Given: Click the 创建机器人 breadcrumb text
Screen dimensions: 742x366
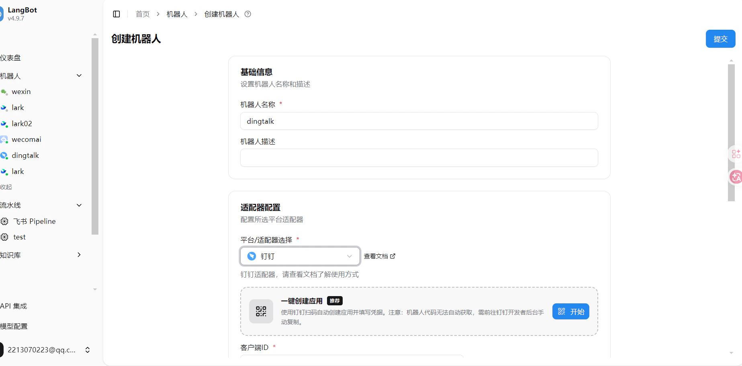Looking at the screenshot, I should point(222,14).
